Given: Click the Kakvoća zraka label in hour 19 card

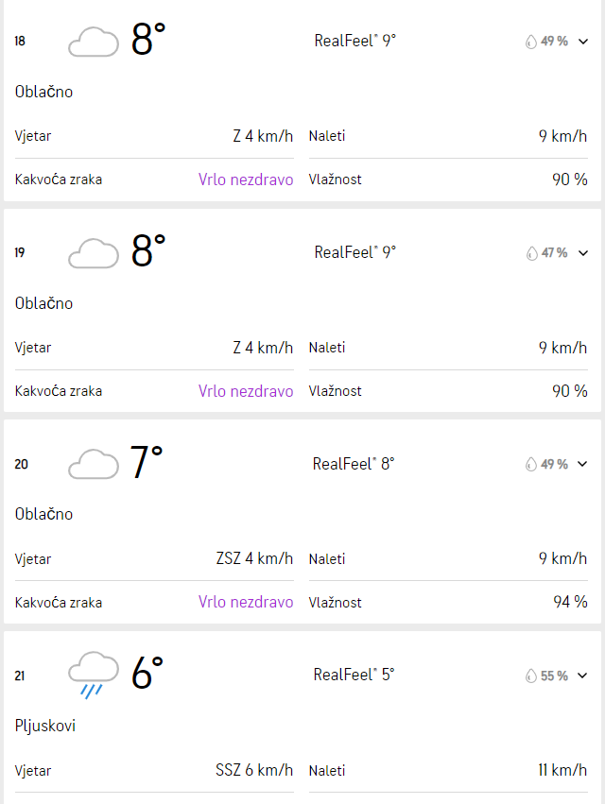Looking at the screenshot, I should (59, 391).
